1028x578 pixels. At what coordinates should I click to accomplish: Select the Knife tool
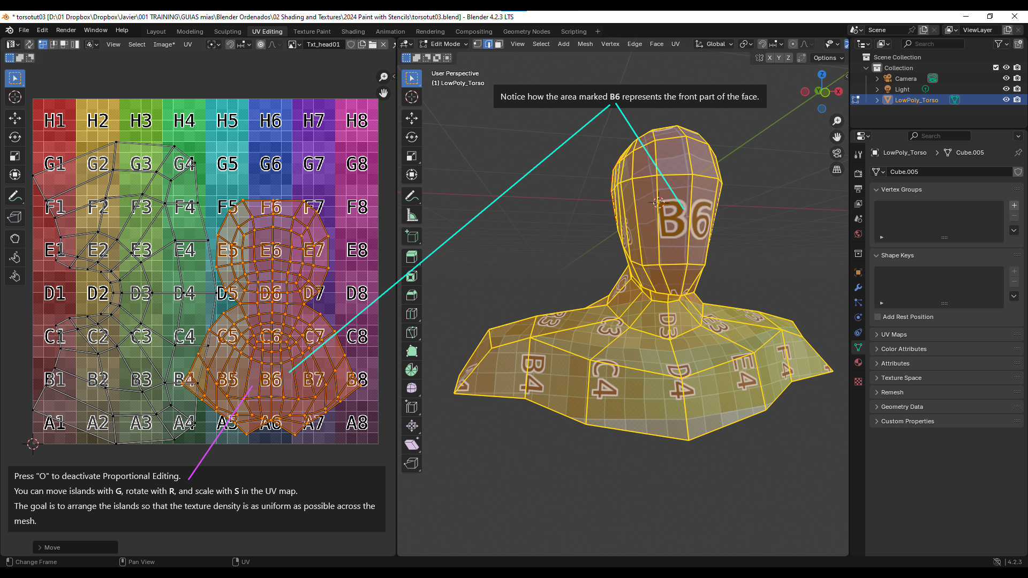coord(412,332)
